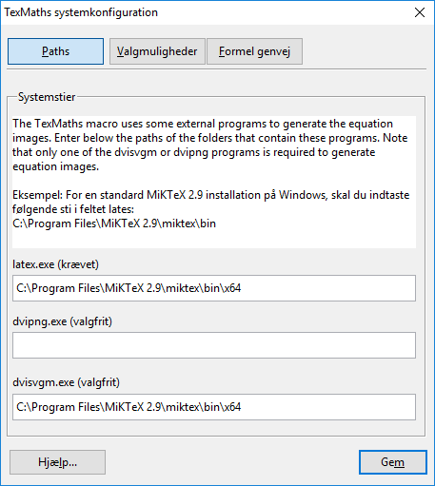Click the English TexMaths macro description paragraph
Viewport: 435px width, 486px height.
[209, 145]
